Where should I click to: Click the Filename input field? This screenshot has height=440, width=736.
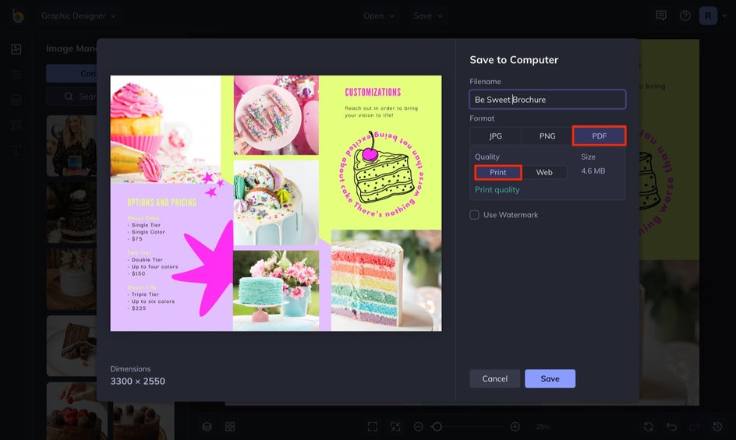click(547, 100)
